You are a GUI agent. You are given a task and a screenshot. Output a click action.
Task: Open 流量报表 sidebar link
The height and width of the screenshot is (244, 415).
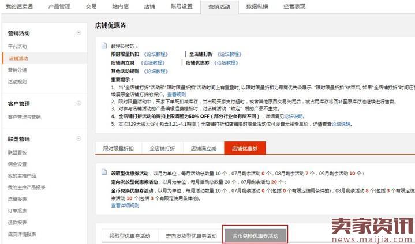tap(17, 199)
